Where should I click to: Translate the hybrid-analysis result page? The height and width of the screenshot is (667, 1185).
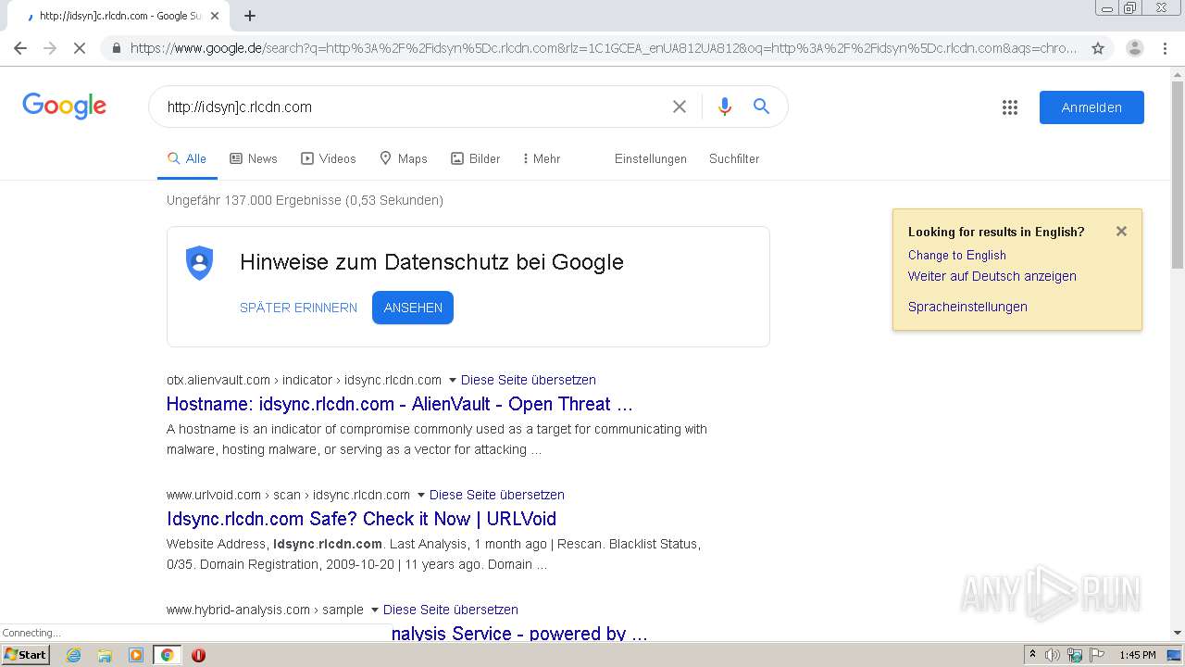451,610
